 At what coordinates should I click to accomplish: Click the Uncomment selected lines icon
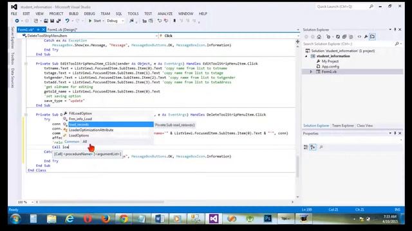(x=166, y=21)
